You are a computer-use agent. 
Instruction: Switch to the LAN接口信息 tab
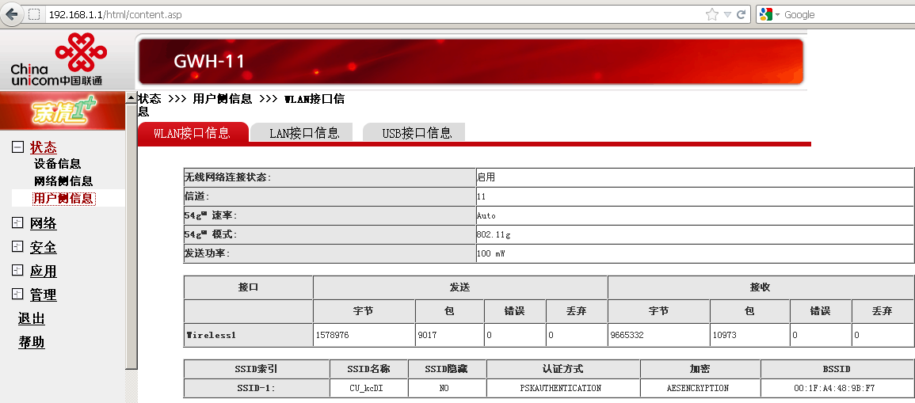pos(304,133)
